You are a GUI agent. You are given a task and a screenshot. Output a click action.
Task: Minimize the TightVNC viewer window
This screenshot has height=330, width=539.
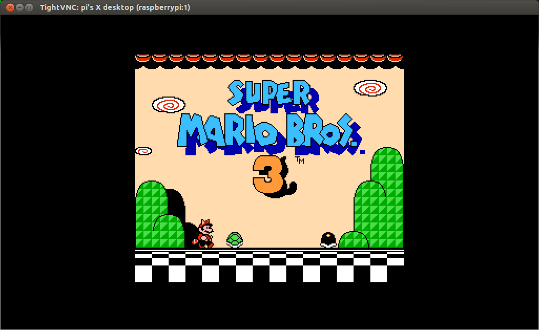point(19,7)
